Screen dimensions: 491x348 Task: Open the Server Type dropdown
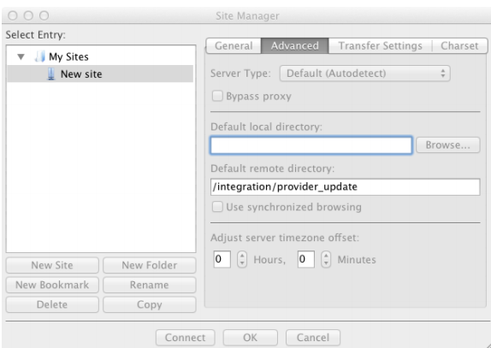[x=364, y=74]
